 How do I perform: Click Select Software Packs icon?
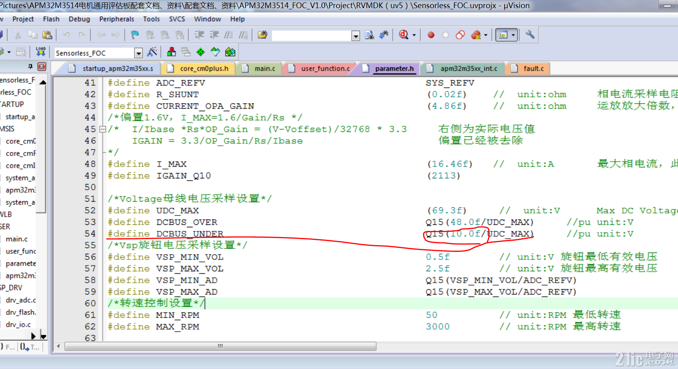(215, 52)
